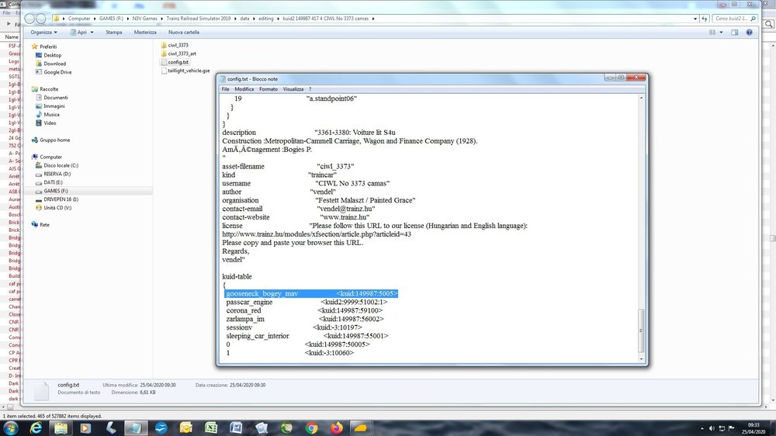Open Firefox from the taskbar
Screen dimensions: 776x436
337,428
